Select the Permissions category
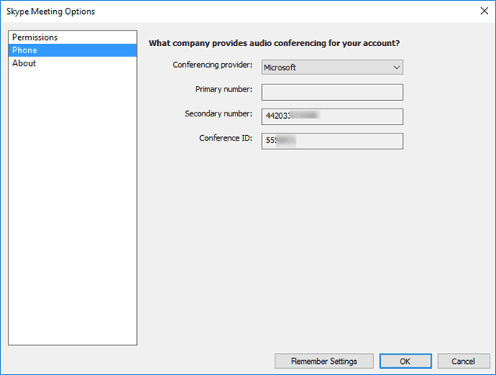This screenshot has width=496, height=375. [x=73, y=37]
